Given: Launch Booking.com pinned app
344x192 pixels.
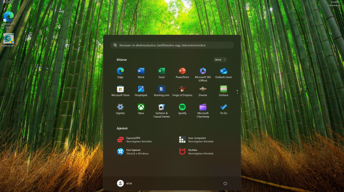Looking at the screenshot, I should (x=162, y=91).
